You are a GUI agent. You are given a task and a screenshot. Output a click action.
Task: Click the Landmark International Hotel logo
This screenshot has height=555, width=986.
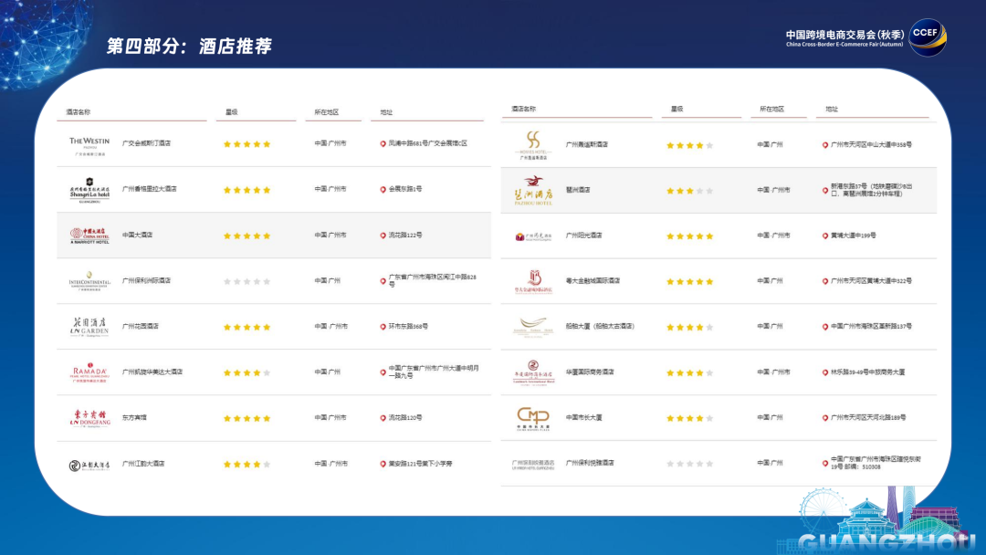coord(533,372)
